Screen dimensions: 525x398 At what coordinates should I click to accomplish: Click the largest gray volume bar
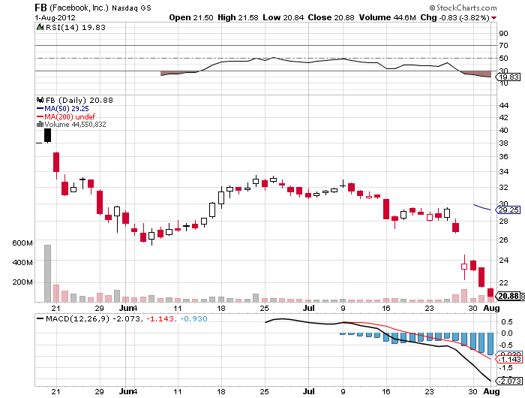47,273
